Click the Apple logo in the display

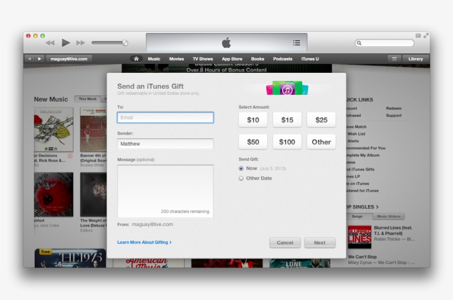pyautogui.click(x=227, y=42)
